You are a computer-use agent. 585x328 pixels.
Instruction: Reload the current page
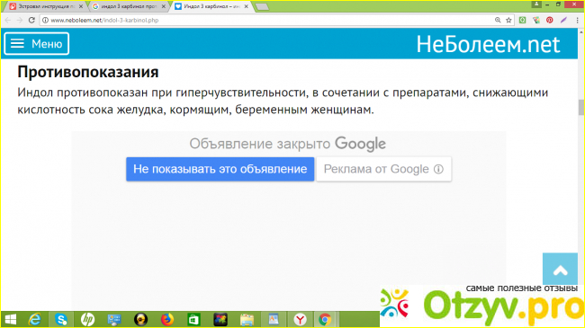31,20
